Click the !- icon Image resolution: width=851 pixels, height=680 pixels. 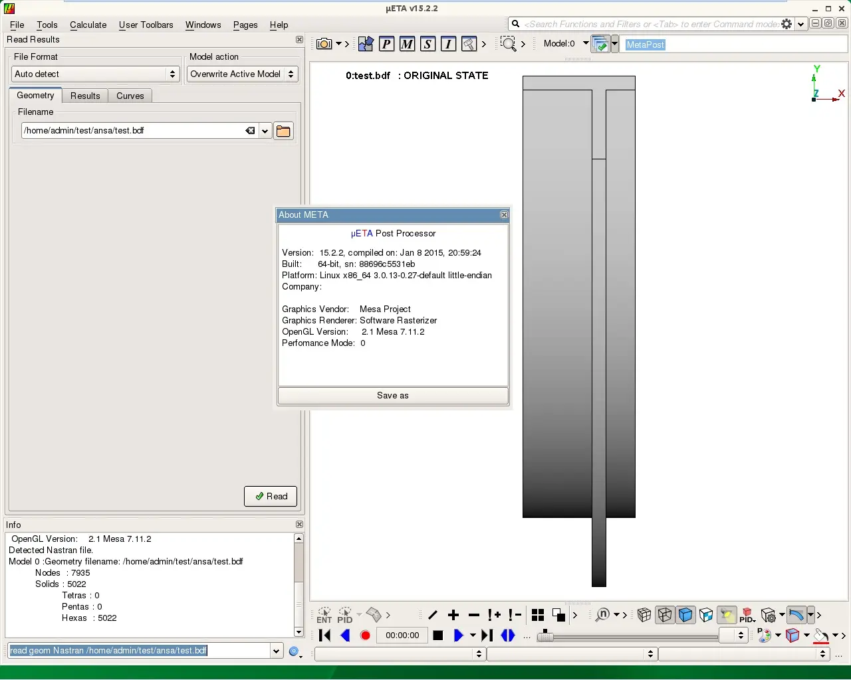[515, 615]
